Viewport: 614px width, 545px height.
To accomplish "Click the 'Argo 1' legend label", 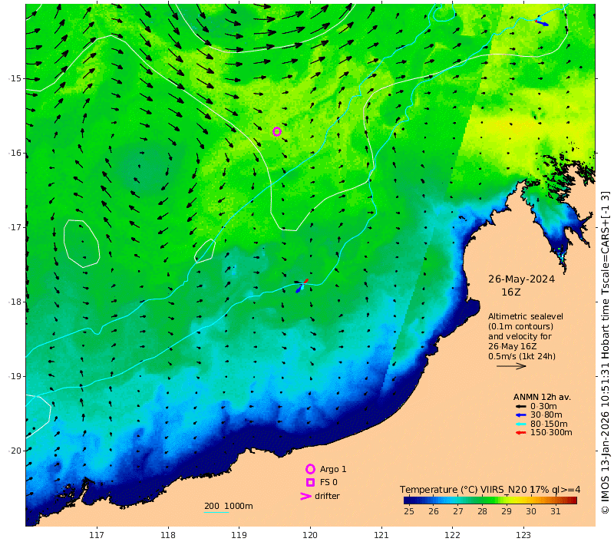I will click(333, 469).
